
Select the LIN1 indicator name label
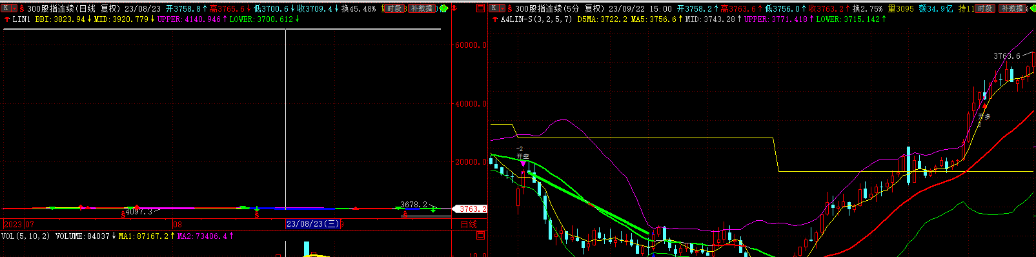point(22,19)
